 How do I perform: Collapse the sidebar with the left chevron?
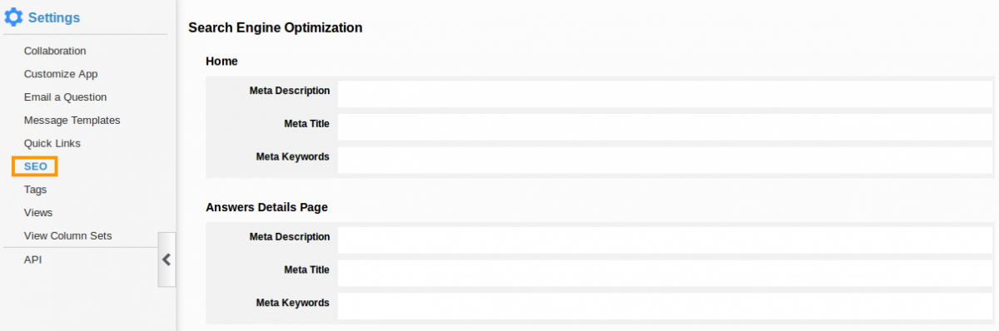point(166,259)
